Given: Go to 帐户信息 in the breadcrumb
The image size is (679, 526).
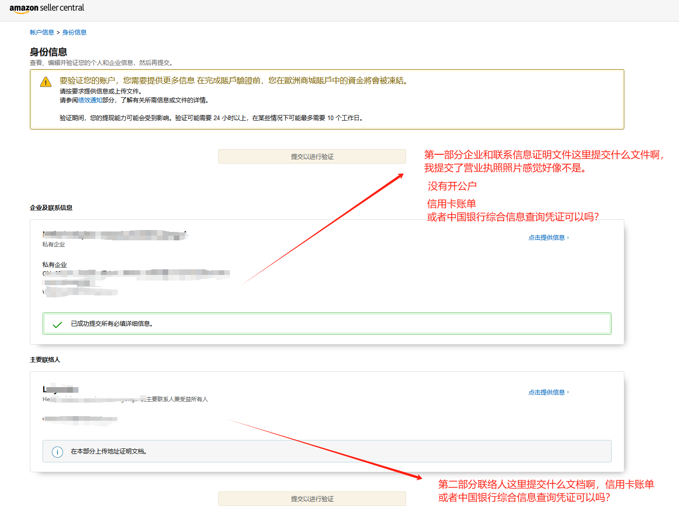Looking at the screenshot, I should pos(42,32).
